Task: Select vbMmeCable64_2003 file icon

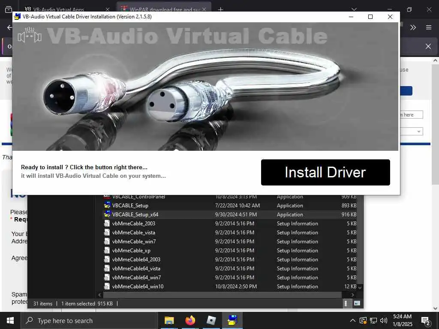Action: pos(107,259)
